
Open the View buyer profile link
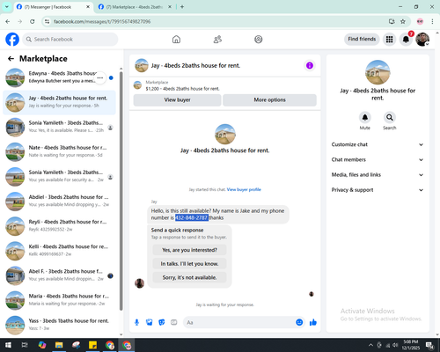(x=244, y=189)
